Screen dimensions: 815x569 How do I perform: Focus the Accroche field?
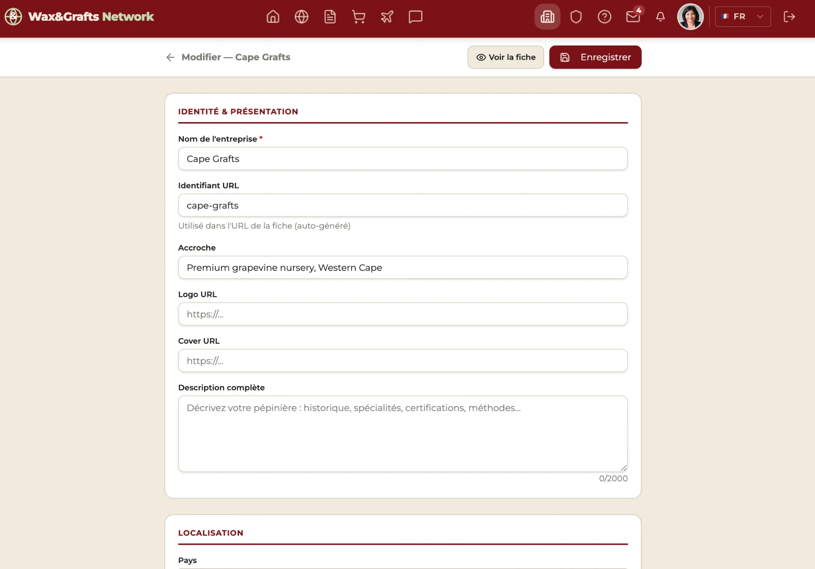tap(403, 268)
